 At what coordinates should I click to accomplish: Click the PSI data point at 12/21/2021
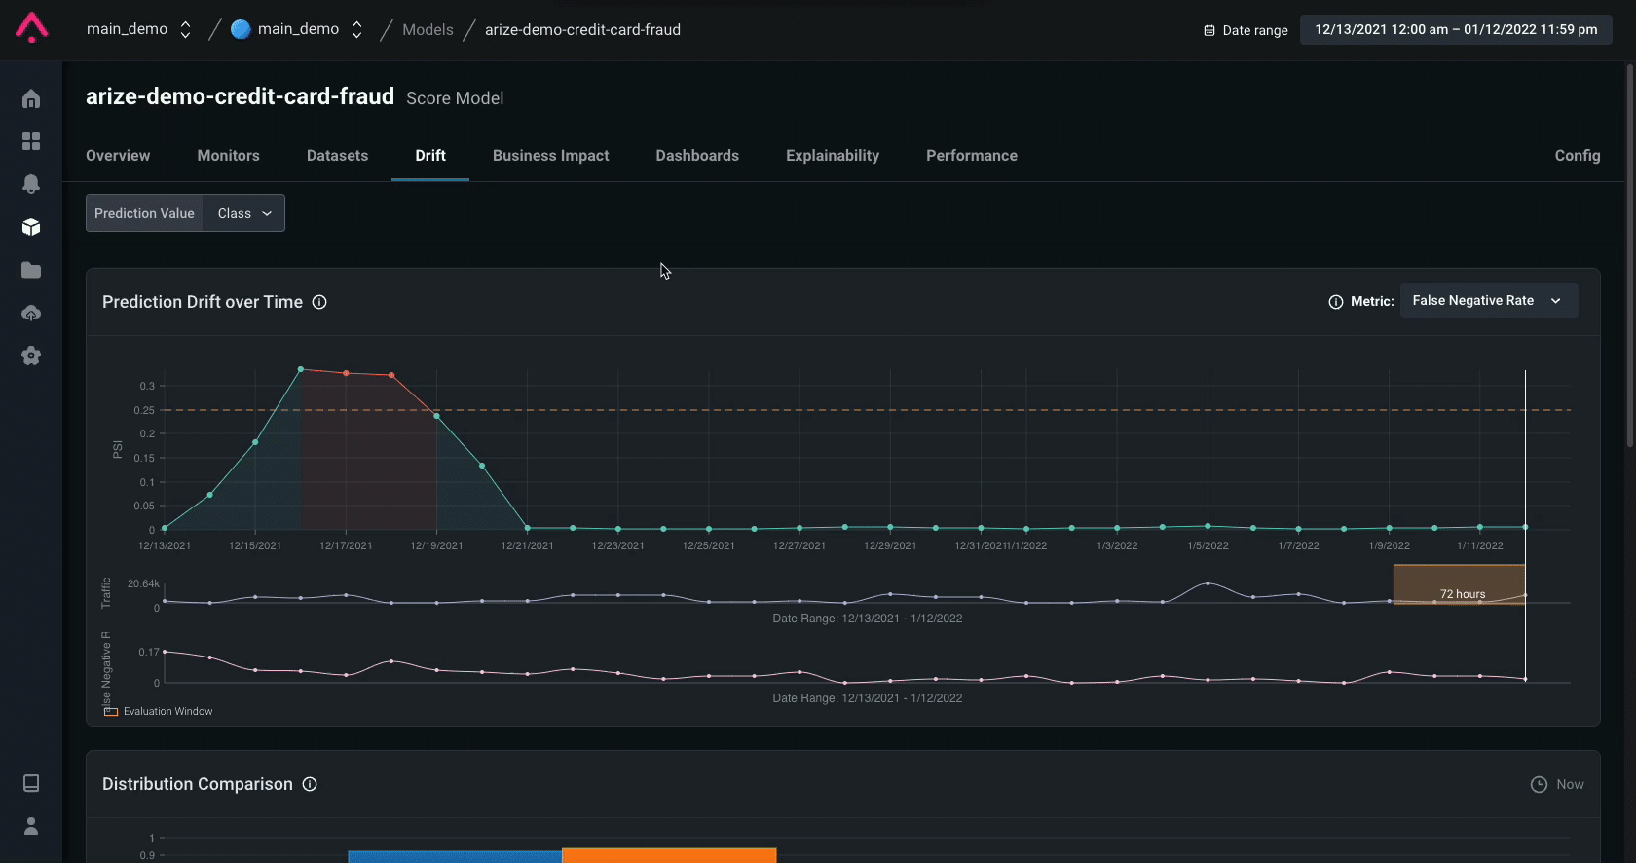[x=527, y=528]
